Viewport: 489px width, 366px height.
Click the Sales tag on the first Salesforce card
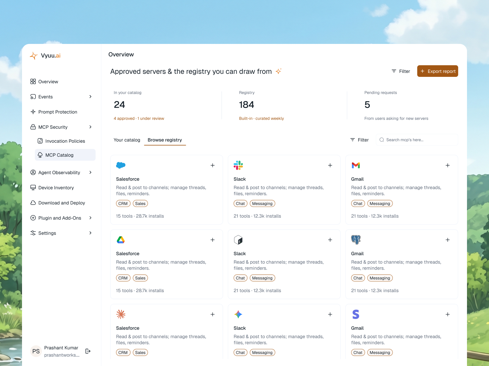tap(140, 203)
